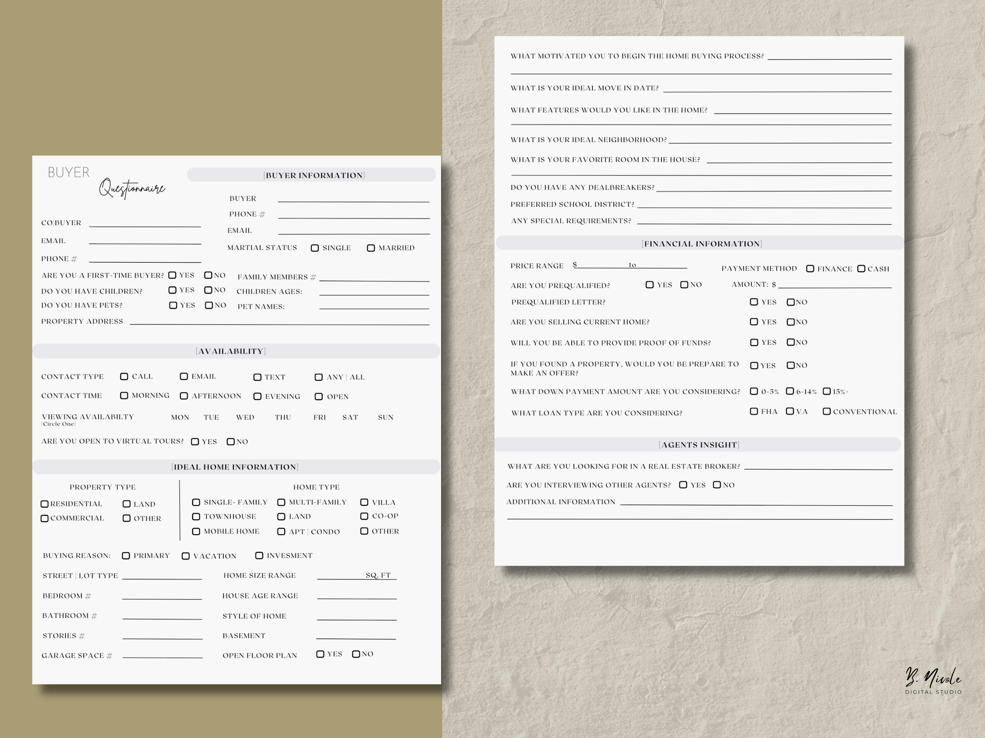Select VACATION as buying reason
This screenshot has height=738, width=985.
point(185,556)
